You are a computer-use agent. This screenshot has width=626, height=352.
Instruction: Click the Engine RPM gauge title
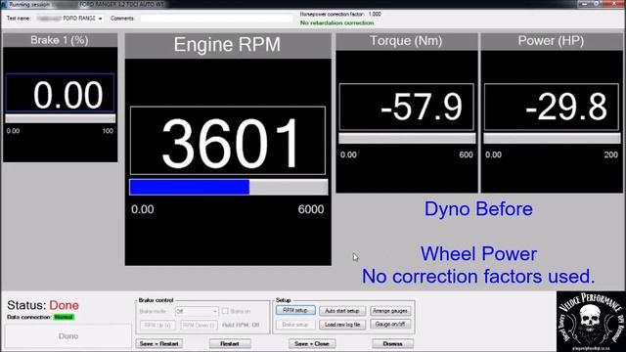(x=227, y=44)
